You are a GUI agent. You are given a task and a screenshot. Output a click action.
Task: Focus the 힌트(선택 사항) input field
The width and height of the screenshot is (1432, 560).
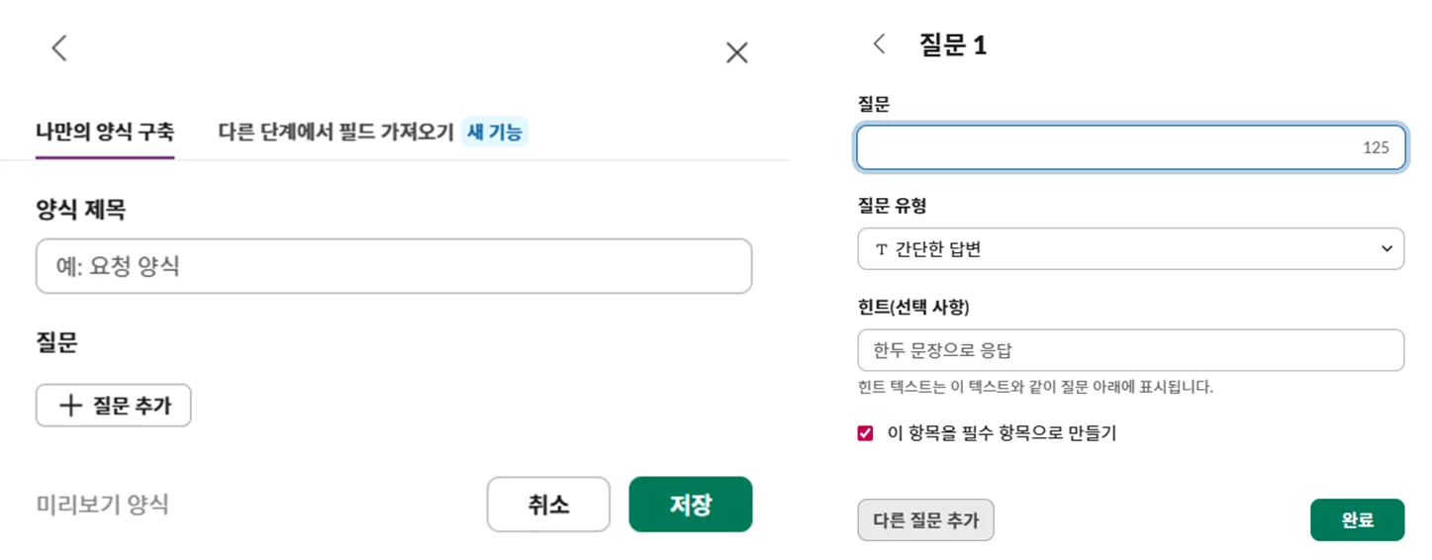1130,350
